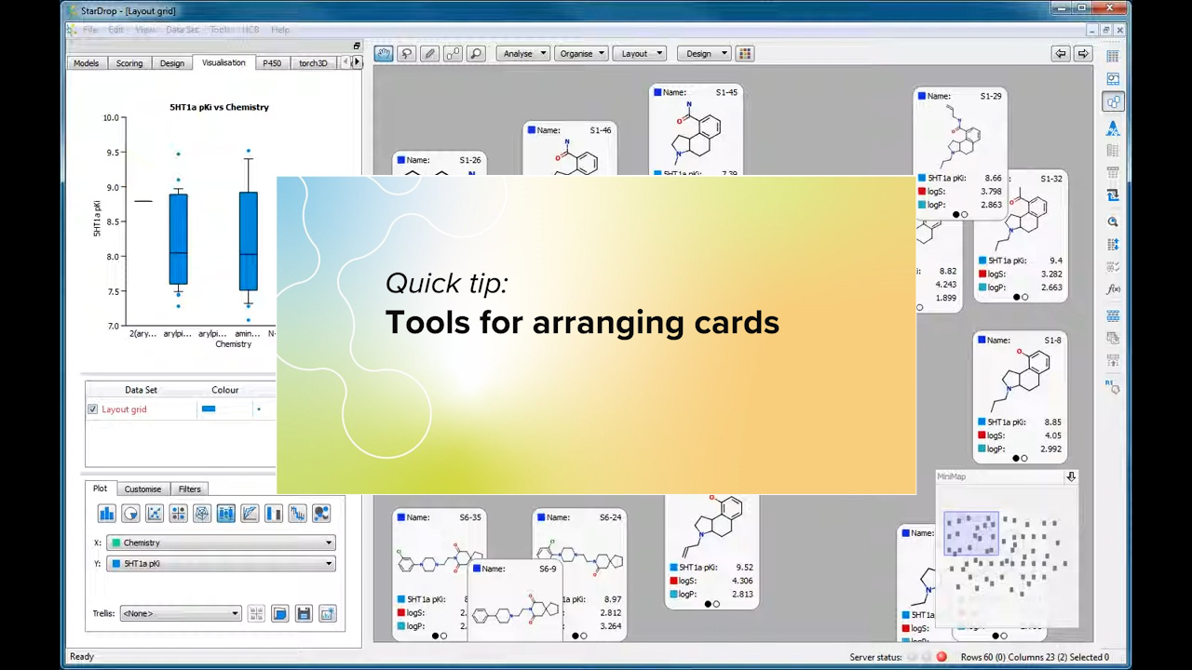Pin the MiniMap panel
The height and width of the screenshot is (670, 1192).
click(1071, 476)
